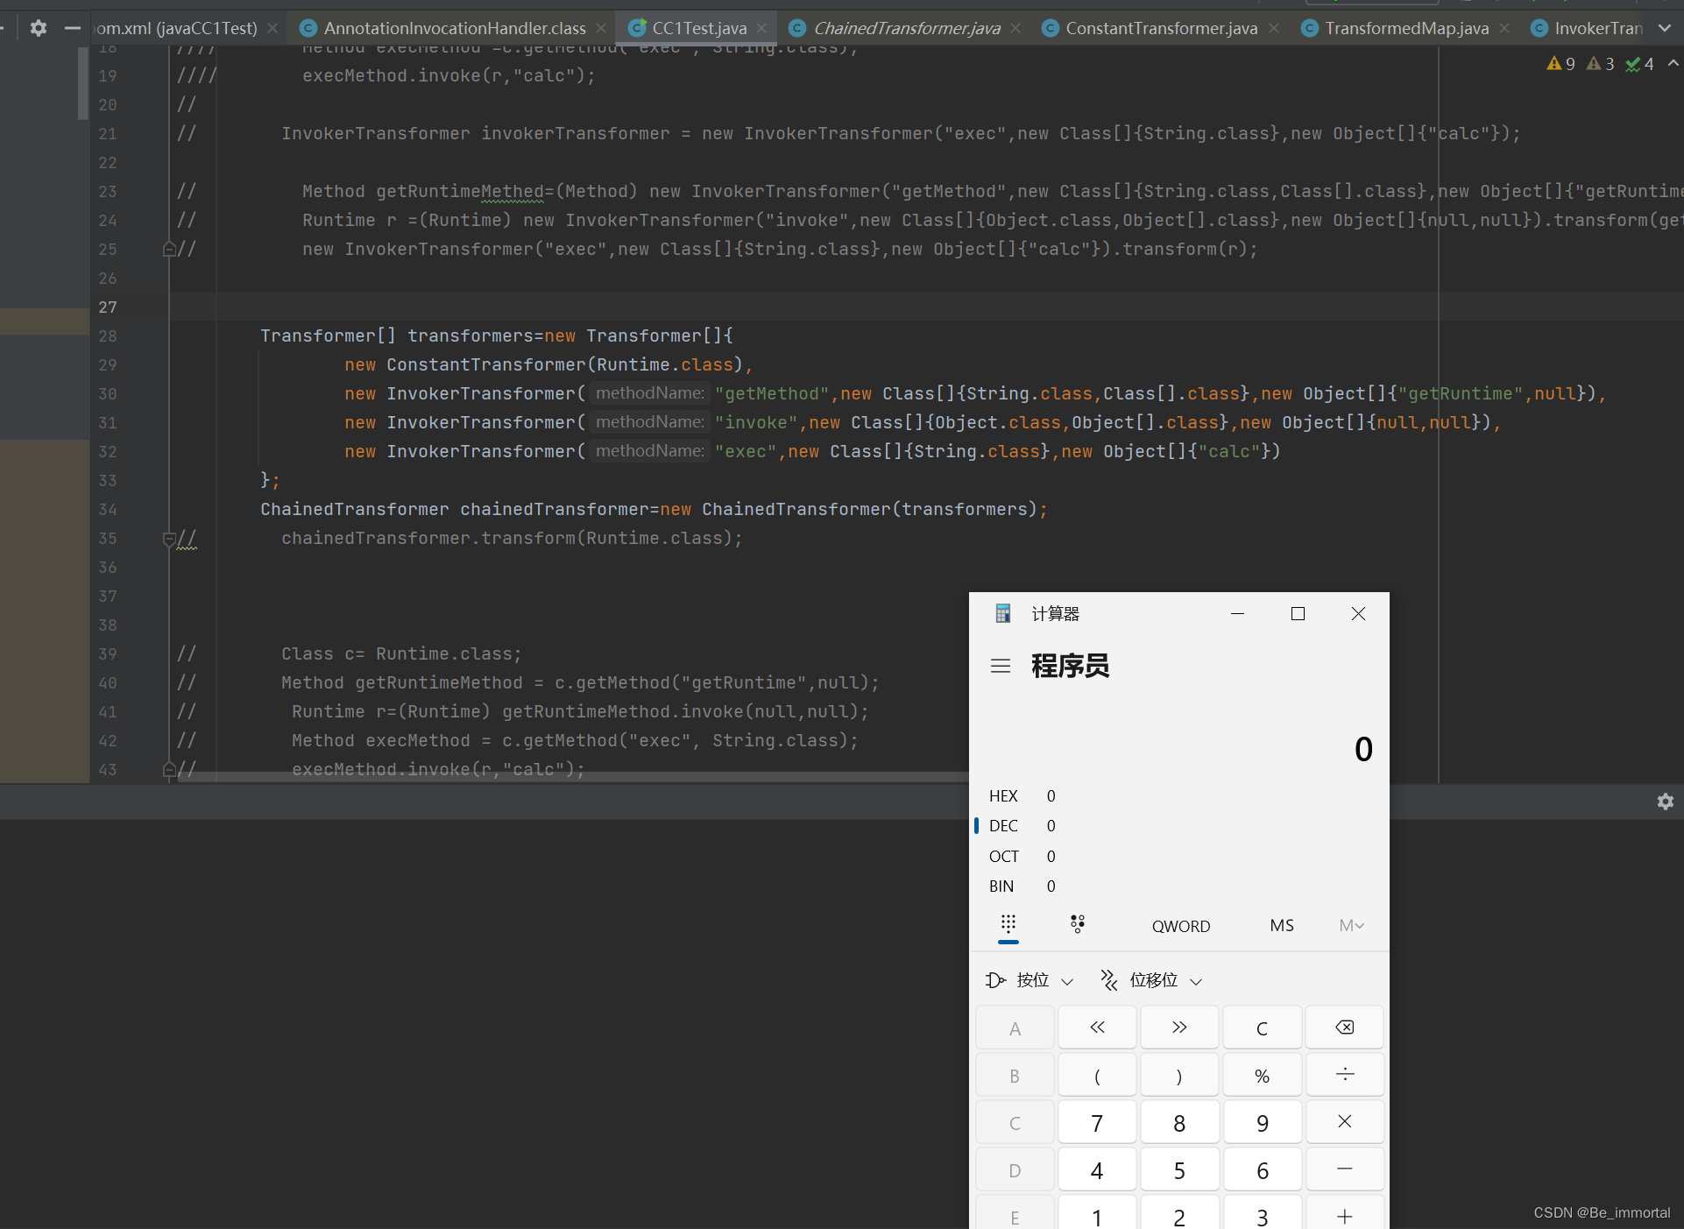The image size is (1684, 1229).
Task: Toggle code fold marker at line 25
Action: (x=169, y=250)
